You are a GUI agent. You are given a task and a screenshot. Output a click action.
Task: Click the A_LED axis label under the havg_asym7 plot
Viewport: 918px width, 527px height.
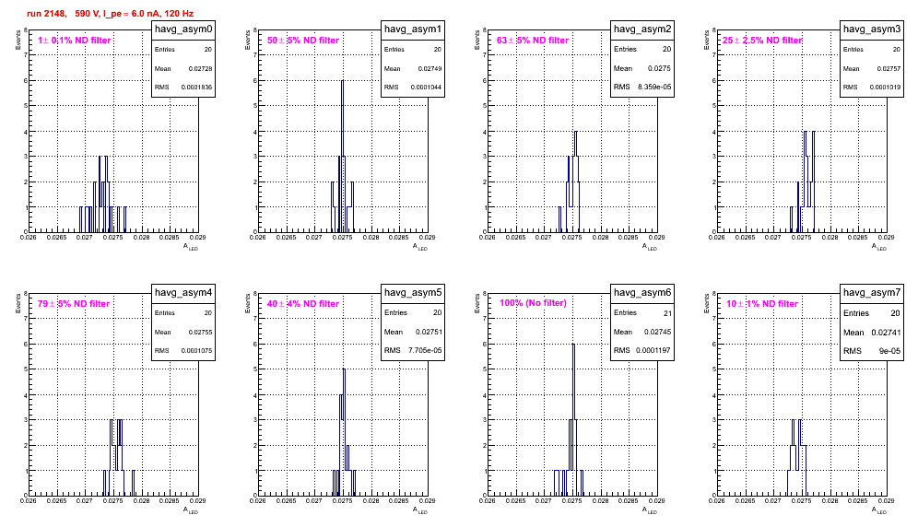(880, 510)
